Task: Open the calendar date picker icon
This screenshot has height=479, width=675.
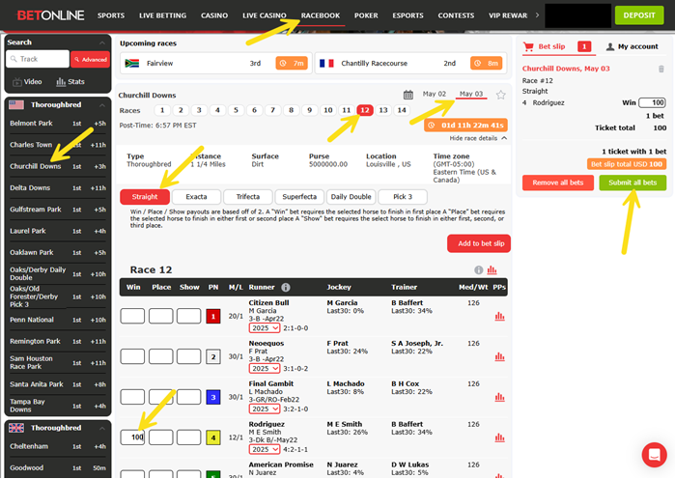Action: 408,95
